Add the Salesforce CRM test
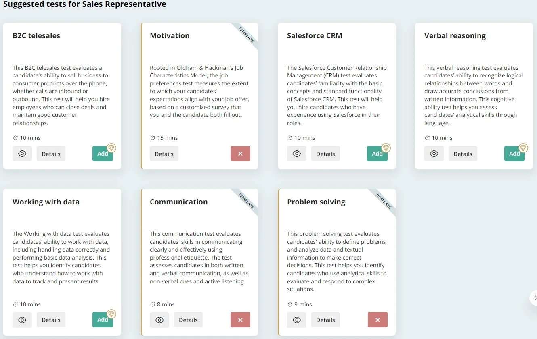Viewport: 537px width, 339px height. [377, 154]
